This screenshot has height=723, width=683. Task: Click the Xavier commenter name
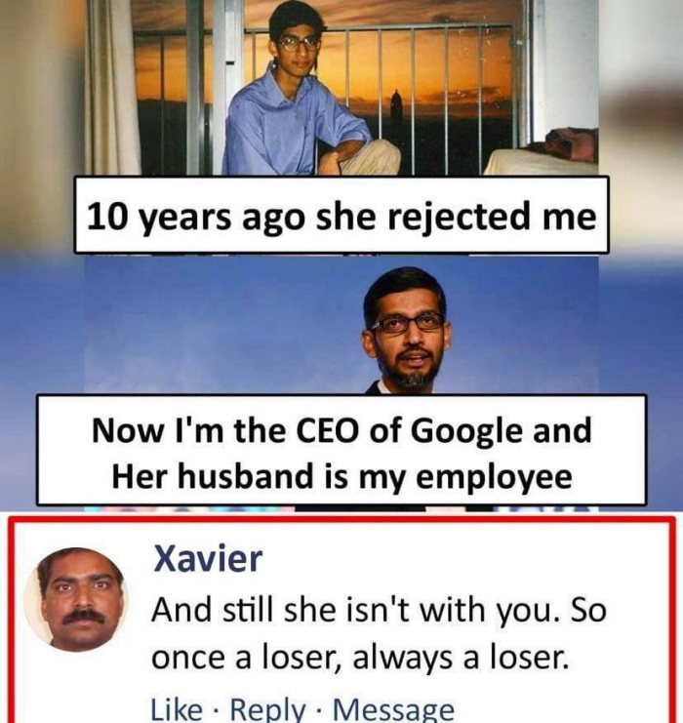208,559
